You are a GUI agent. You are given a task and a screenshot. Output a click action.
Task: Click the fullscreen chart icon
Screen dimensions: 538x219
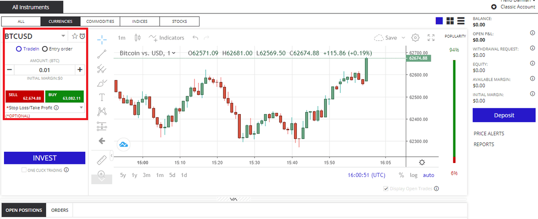tap(431, 38)
